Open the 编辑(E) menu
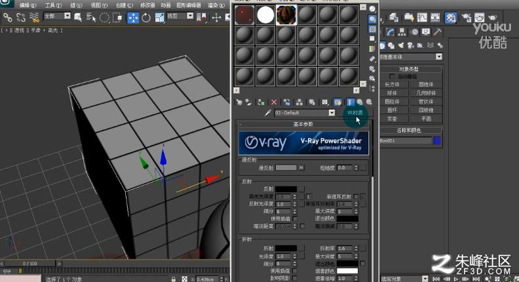This screenshot has width=519, height=282. tap(28, 5)
